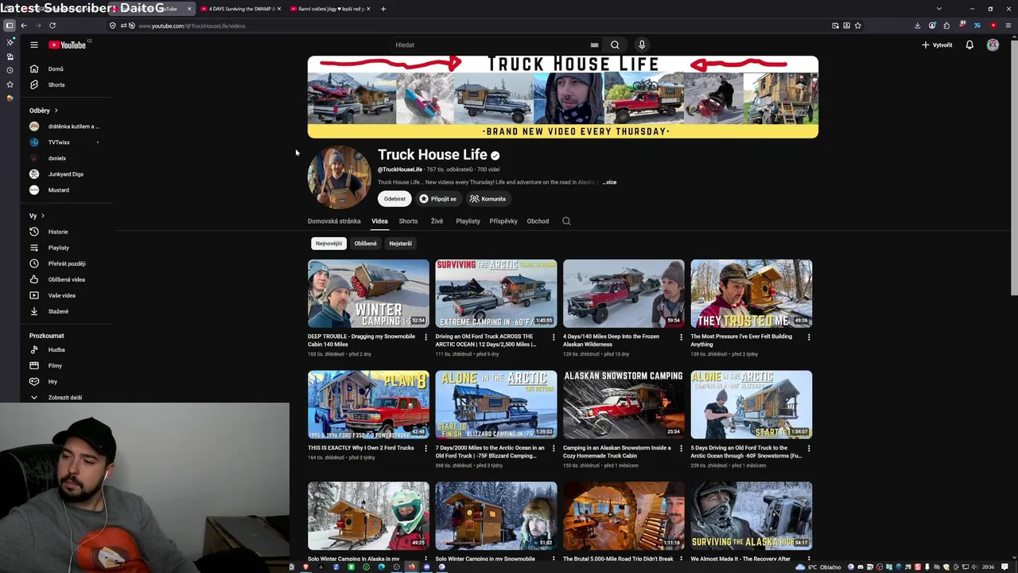Open a new browser tab
This screenshot has width=1018, height=573.
pos(383,9)
